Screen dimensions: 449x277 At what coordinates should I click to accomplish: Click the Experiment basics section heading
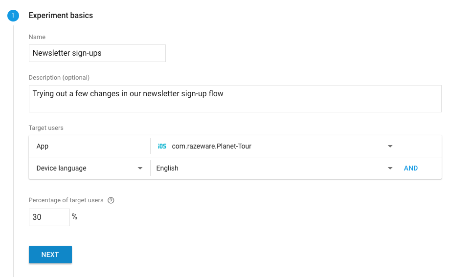[x=61, y=16]
